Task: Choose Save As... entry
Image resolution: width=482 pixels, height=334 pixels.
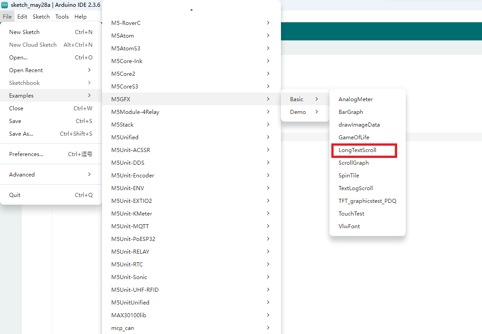Action: pos(51,134)
